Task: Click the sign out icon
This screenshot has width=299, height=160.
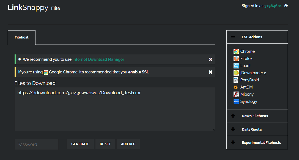Action: click(x=286, y=6)
